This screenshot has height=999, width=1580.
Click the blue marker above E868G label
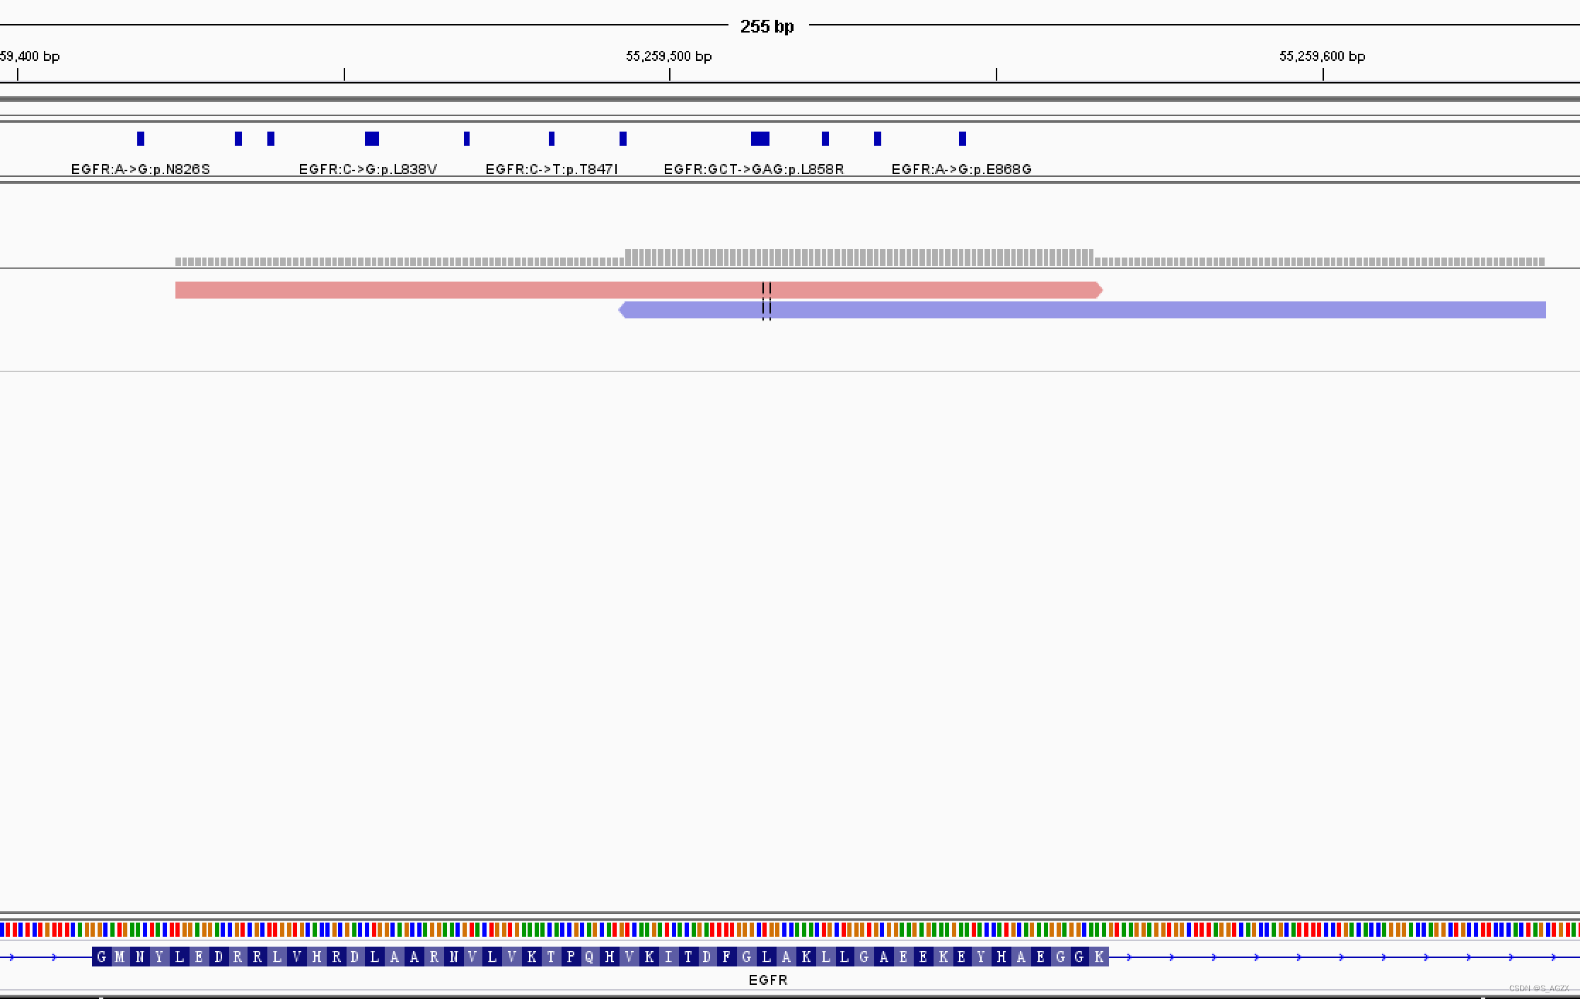point(962,139)
